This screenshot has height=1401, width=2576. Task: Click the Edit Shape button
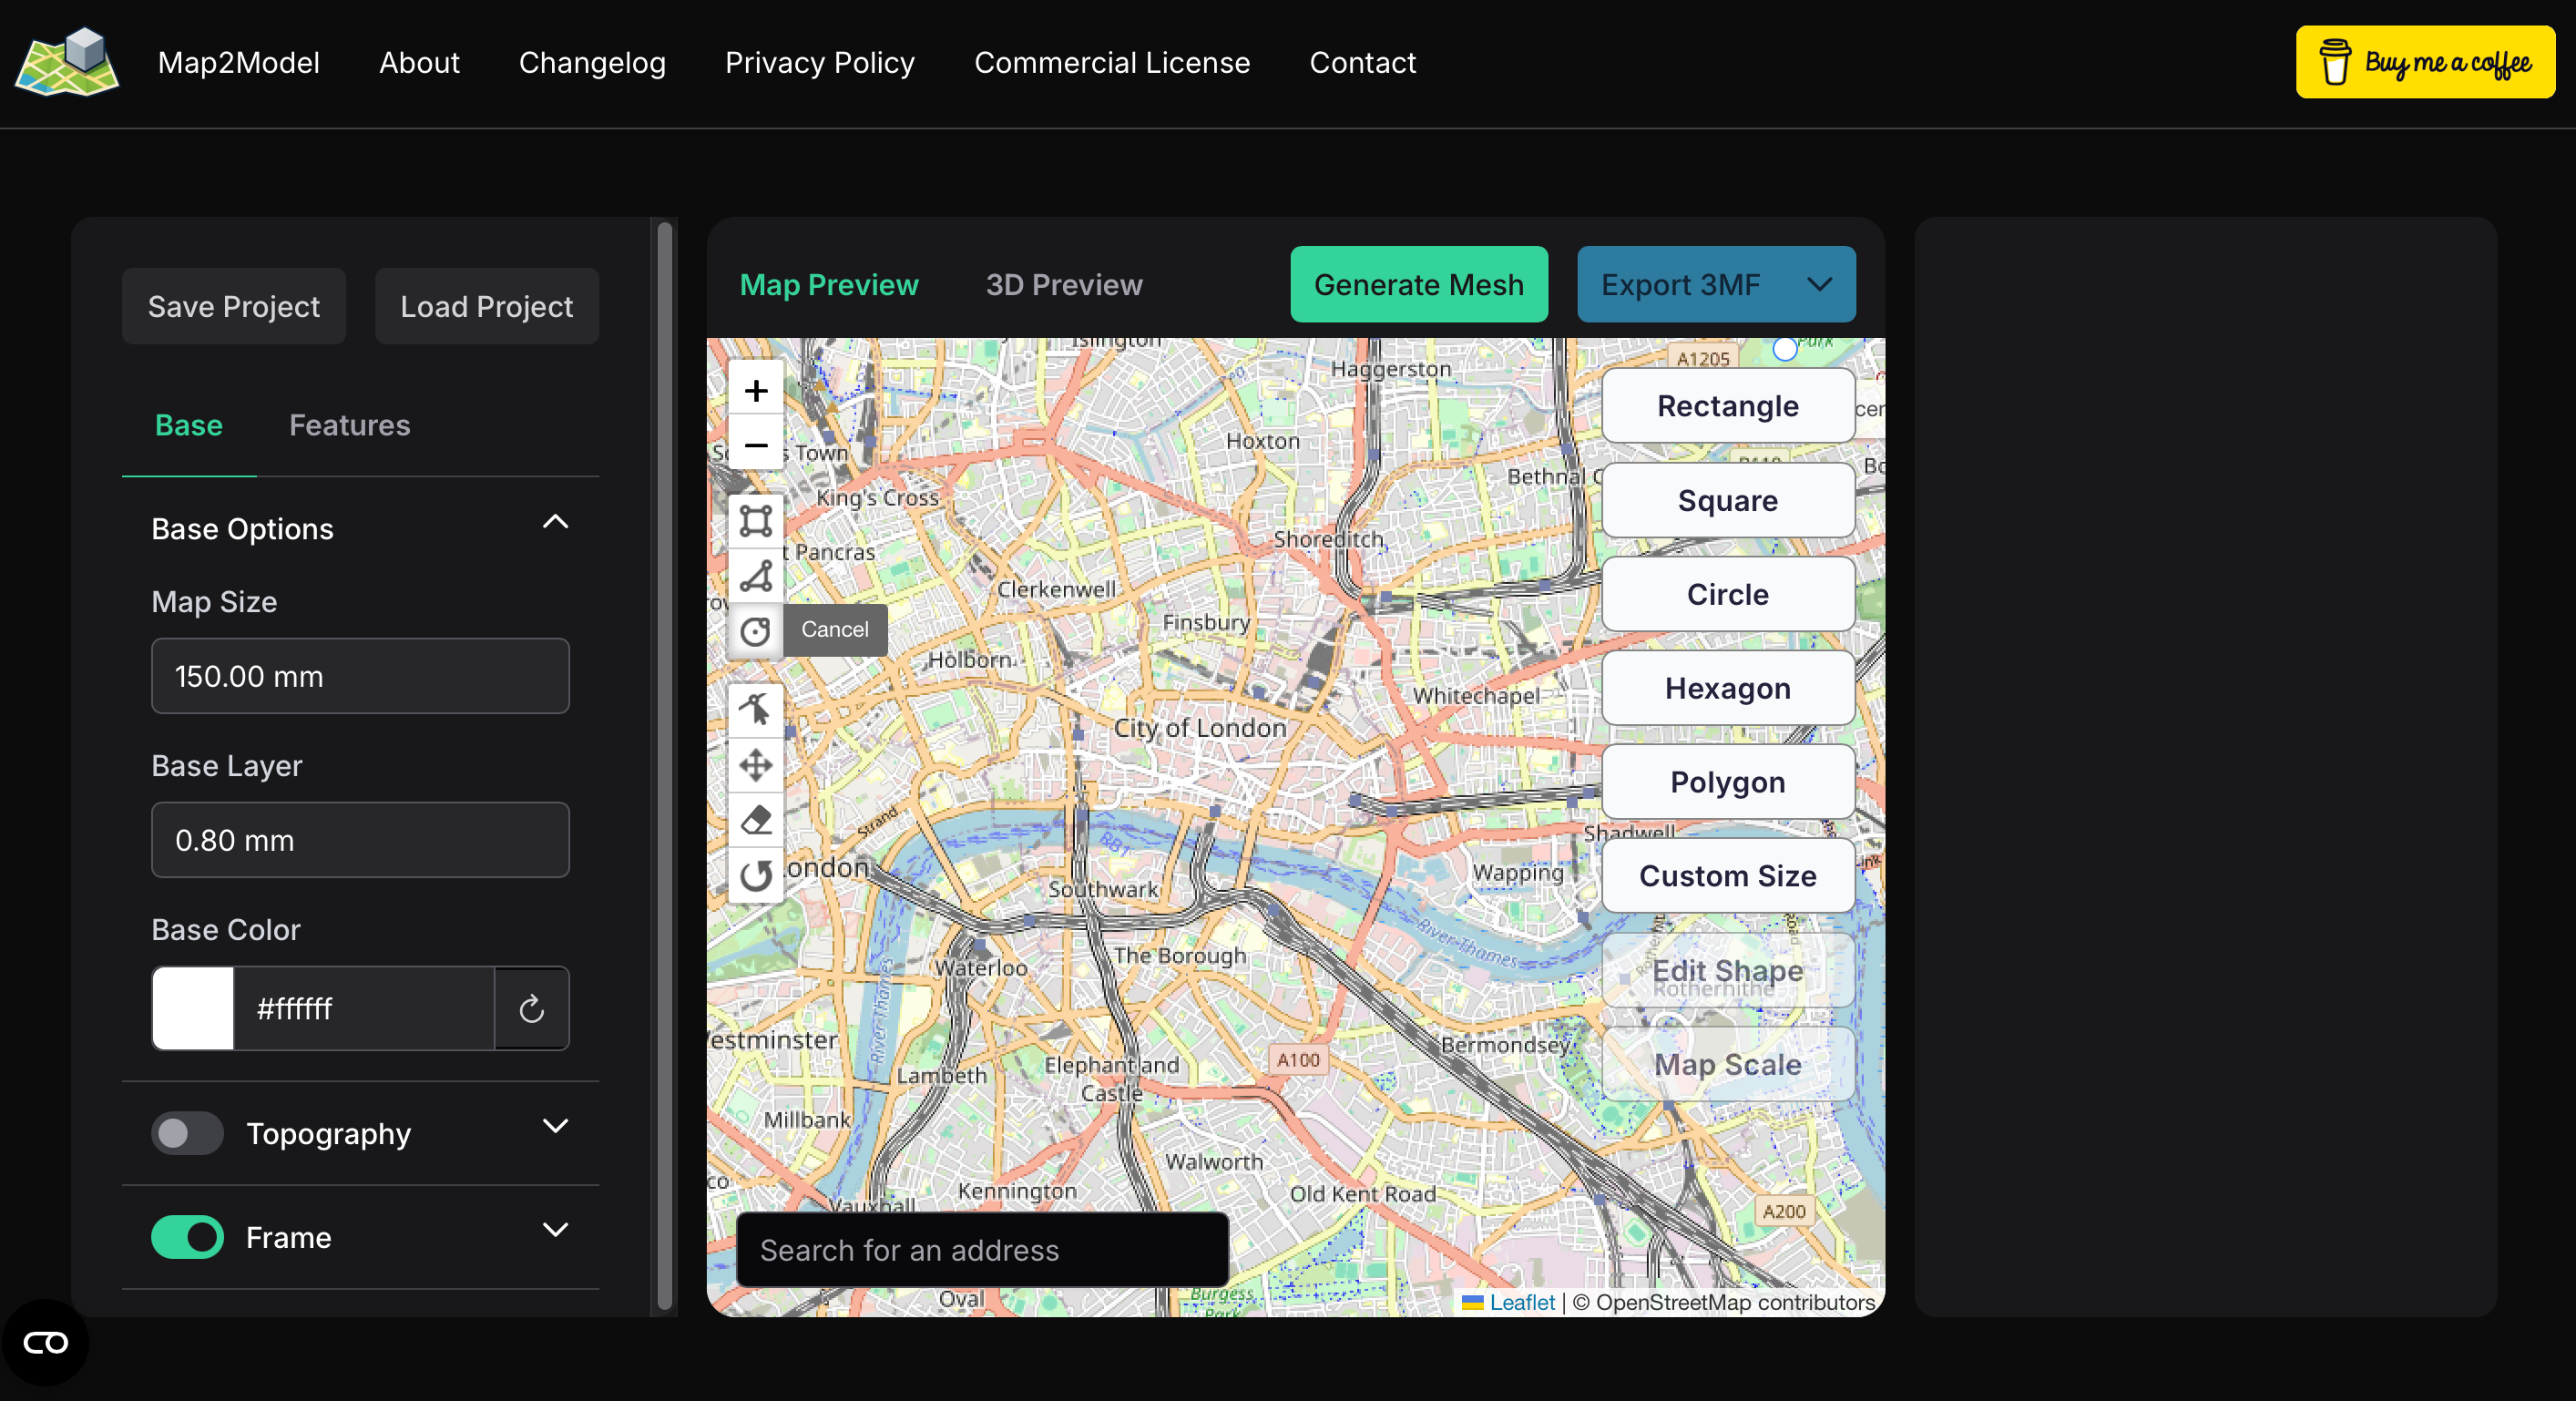(x=1728, y=970)
